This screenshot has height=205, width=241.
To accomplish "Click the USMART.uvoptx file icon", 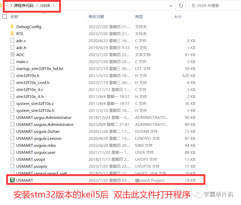I will click(x=12, y=166).
